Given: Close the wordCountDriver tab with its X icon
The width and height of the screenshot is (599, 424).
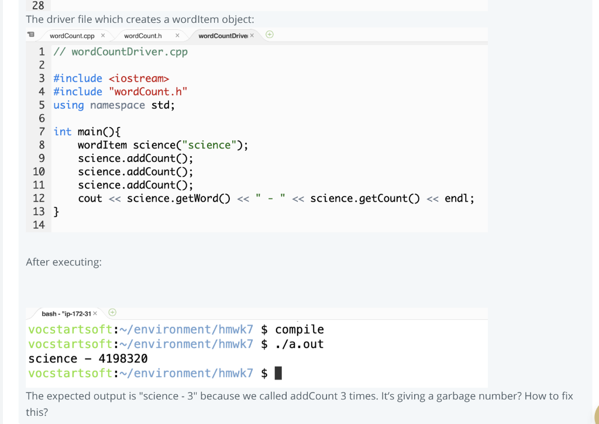Looking at the screenshot, I should 251,35.
